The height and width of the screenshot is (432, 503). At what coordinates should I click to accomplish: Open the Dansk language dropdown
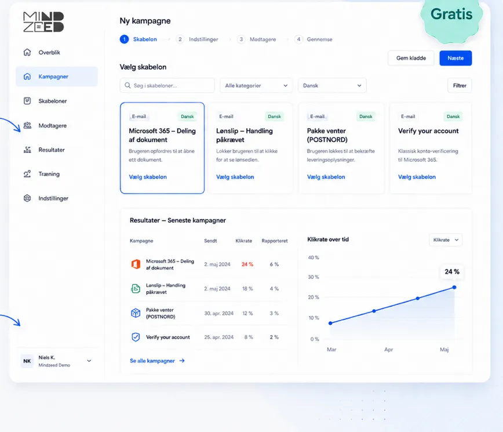click(332, 85)
